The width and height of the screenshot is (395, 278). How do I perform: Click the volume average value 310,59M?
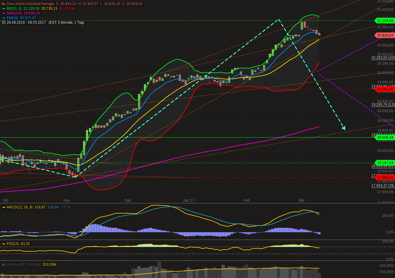tap(49, 265)
